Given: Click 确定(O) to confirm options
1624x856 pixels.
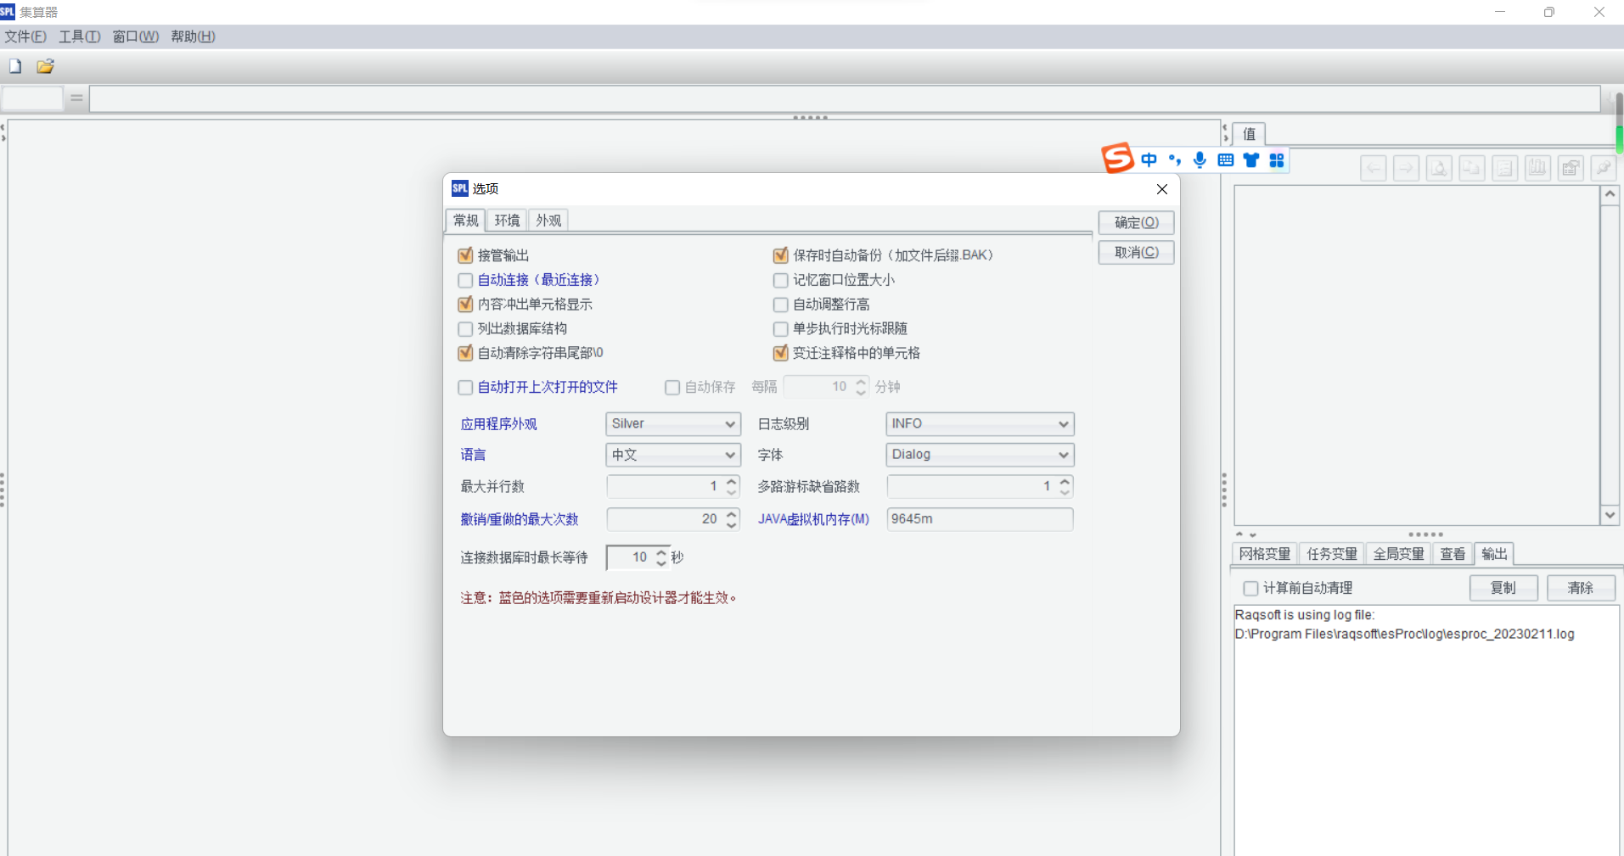Looking at the screenshot, I should (x=1136, y=222).
